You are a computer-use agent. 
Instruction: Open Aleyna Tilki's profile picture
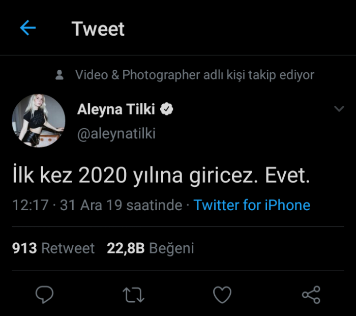[39, 121]
